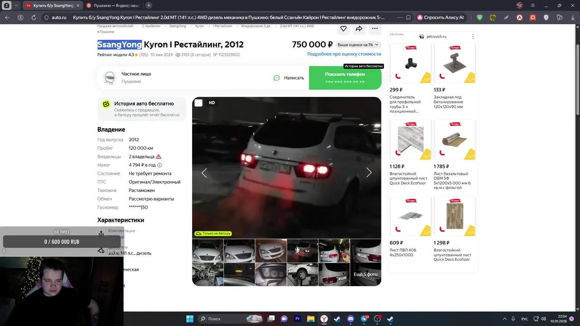Open 'История авто бесплатно' banner
This screenshot has width=580, height=326.
pyautogui.click(x=141, y=110)
